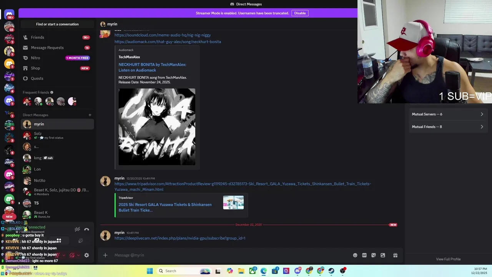Select the kmg direct message
Screen dimensions: 492x277
point(57,158)
